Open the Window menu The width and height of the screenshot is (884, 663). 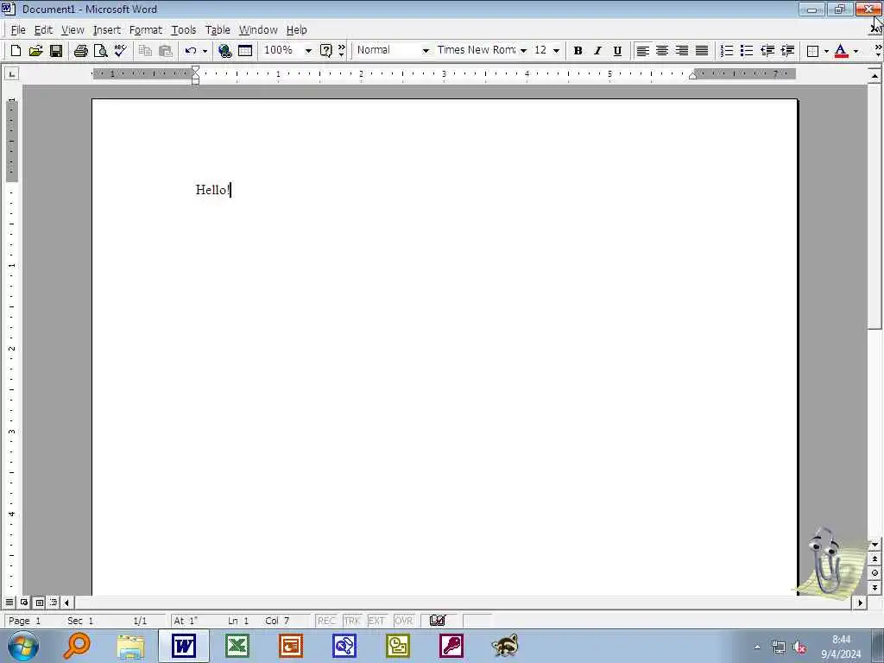pos(258,30)
